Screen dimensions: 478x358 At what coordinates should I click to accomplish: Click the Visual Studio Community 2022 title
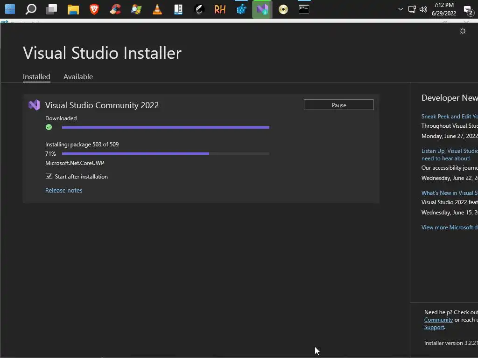click(x=102, y=105)
